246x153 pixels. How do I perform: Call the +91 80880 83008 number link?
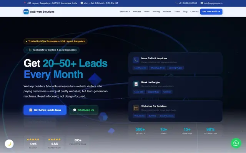[x=188, y=3]
